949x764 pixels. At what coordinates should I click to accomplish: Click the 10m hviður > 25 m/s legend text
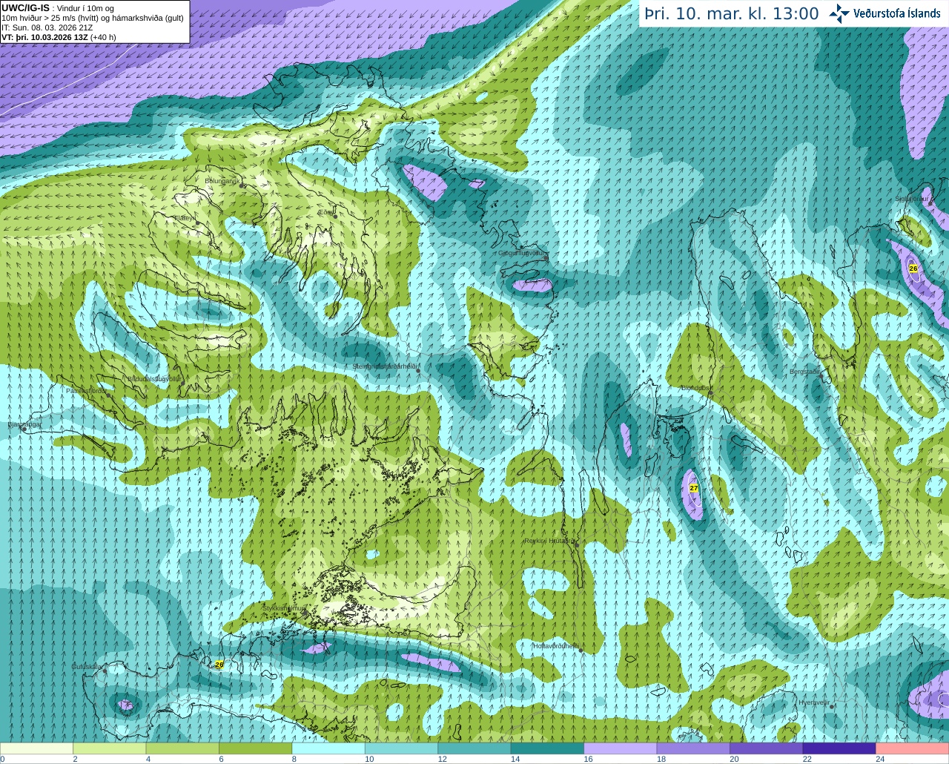coord(93,18)
